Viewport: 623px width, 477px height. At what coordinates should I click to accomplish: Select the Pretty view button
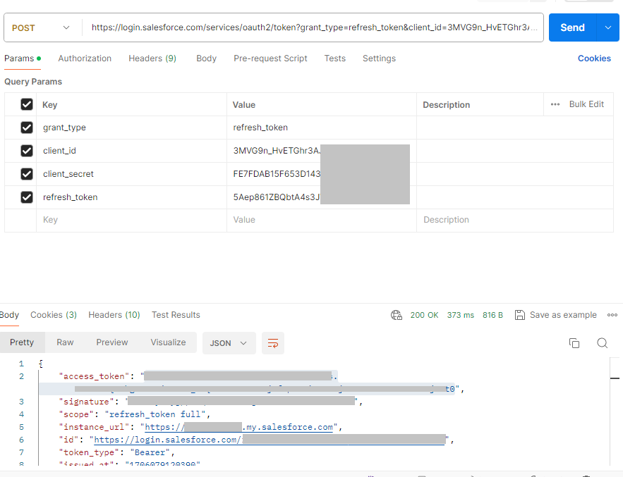click(x=22, y=342)
